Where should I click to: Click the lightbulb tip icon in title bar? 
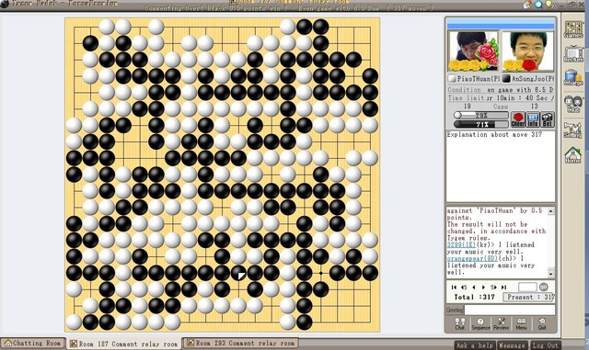pos(549,4)
